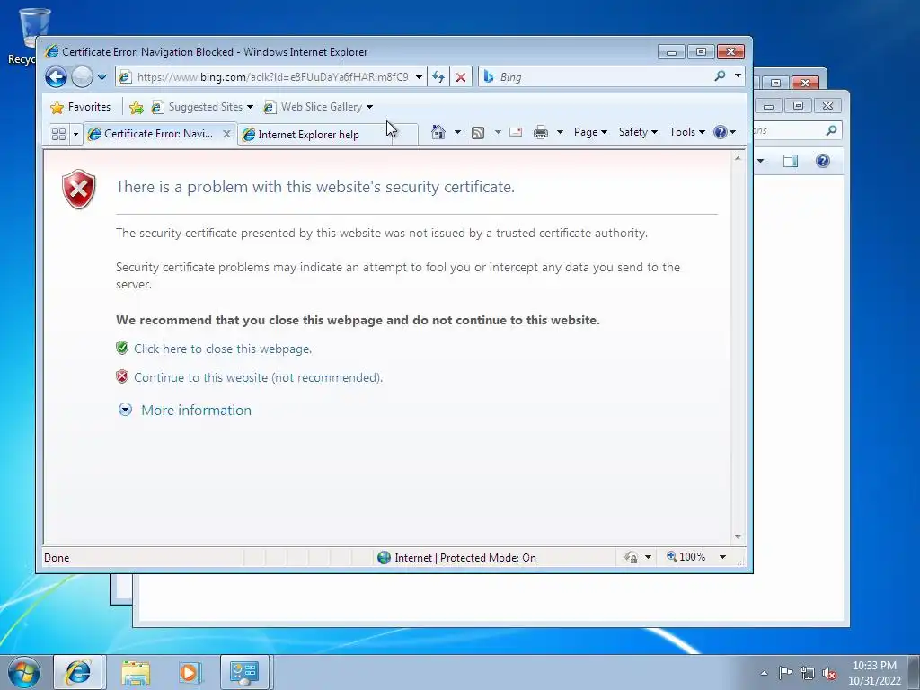The height and width of the screenshot is (690, 920).
Task: Expand the address bar URL dropdown
Action: [419, 77]
